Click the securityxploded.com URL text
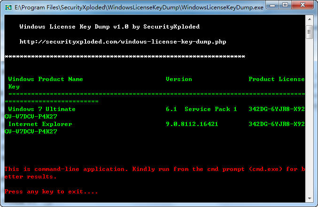Viewport: 318px width, 207px height. (x=123, y=42)
